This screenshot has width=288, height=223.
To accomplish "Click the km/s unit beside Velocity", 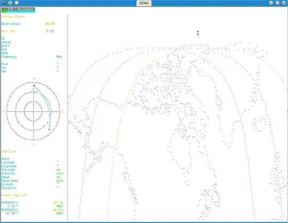I will pos(60,173).
